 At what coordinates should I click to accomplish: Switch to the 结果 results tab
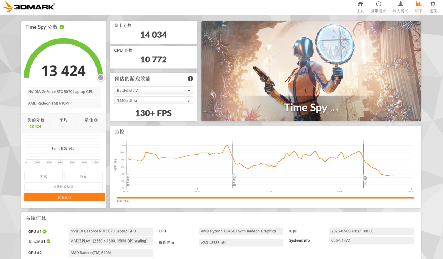pos(419,7)
